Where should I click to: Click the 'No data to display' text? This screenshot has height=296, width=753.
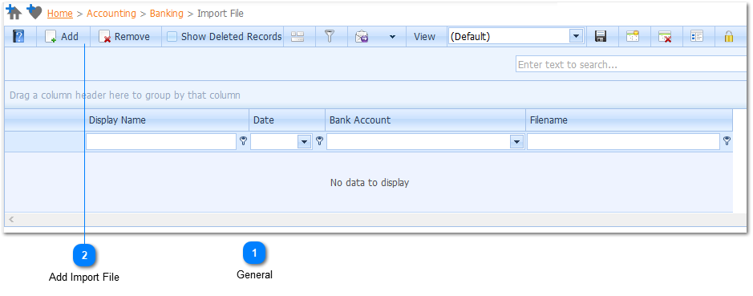(370, 183)
